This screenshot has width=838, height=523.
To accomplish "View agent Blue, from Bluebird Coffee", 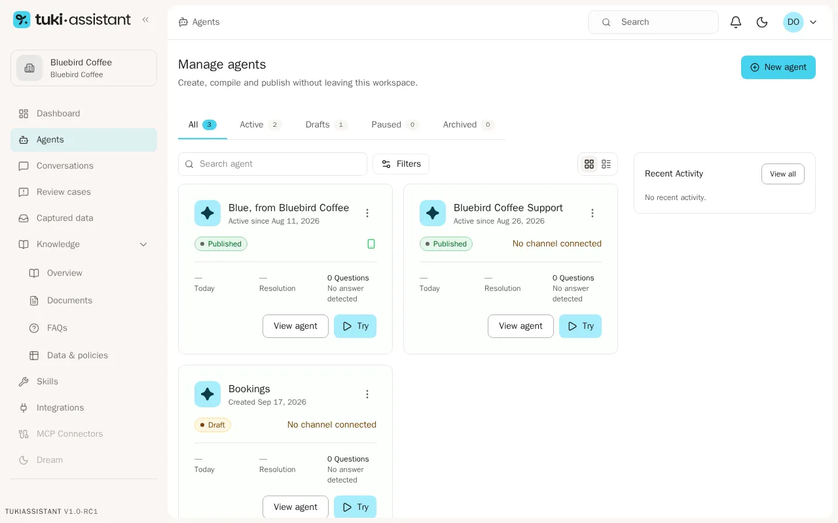I will coord(295,326).
